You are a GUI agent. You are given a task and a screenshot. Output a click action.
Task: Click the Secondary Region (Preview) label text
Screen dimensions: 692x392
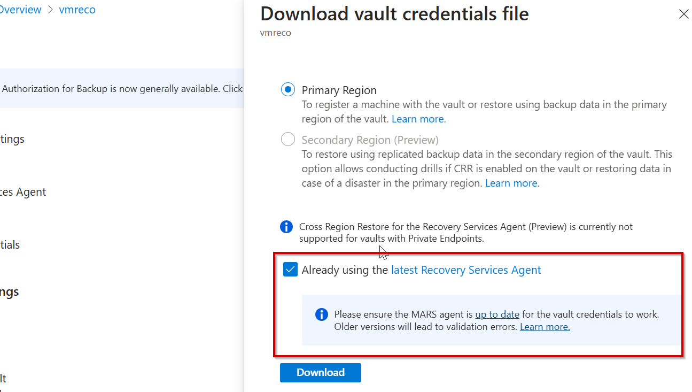pyautogui.click(x=370, y=140)
